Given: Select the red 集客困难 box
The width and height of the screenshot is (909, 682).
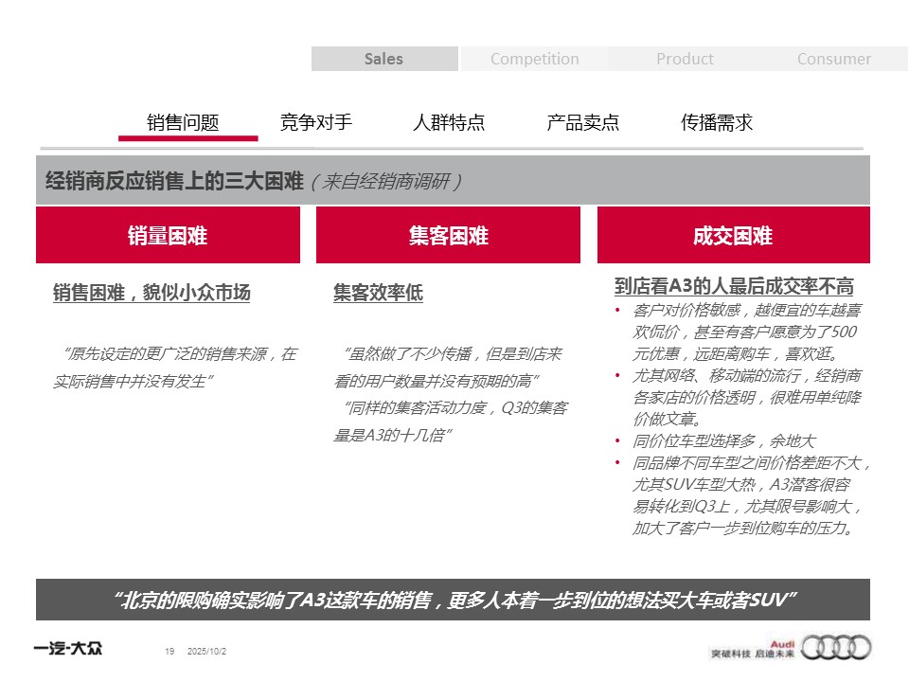Looking at the screenshot, I should (448, 236).
